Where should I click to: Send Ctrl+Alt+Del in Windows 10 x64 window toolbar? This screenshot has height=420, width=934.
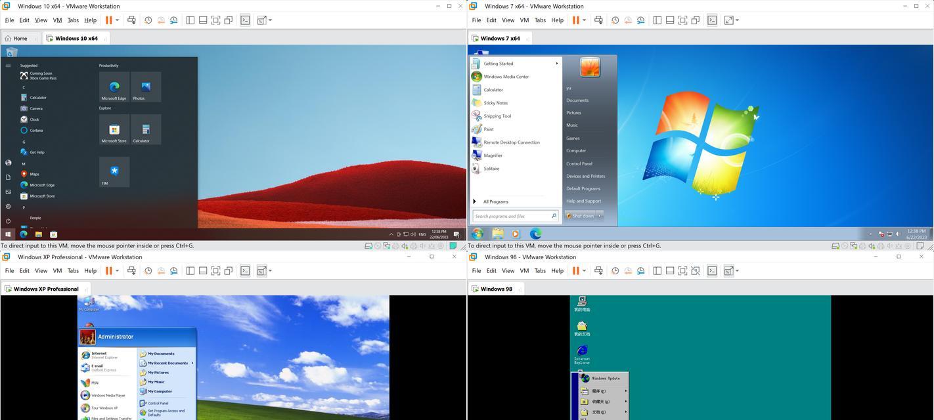point(131,20)
